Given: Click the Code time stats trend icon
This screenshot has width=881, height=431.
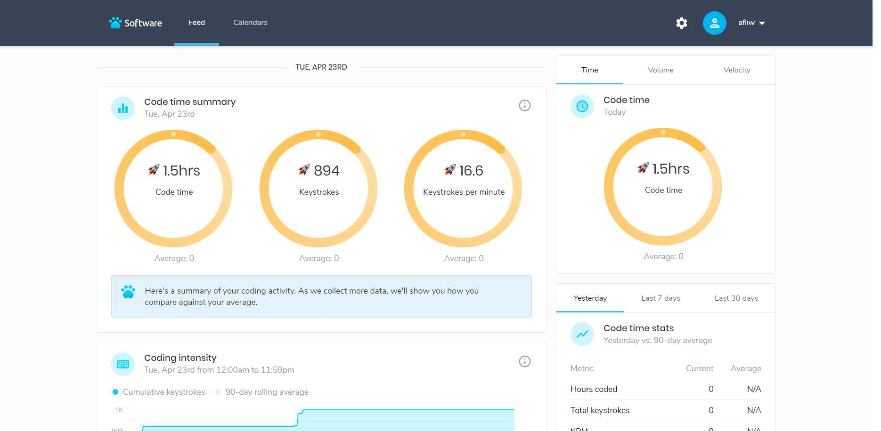Looking at the screenshot, I should 582,334.
